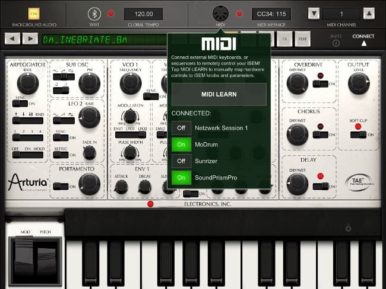Click the Sub Osc PW knob

coord(89,84)
